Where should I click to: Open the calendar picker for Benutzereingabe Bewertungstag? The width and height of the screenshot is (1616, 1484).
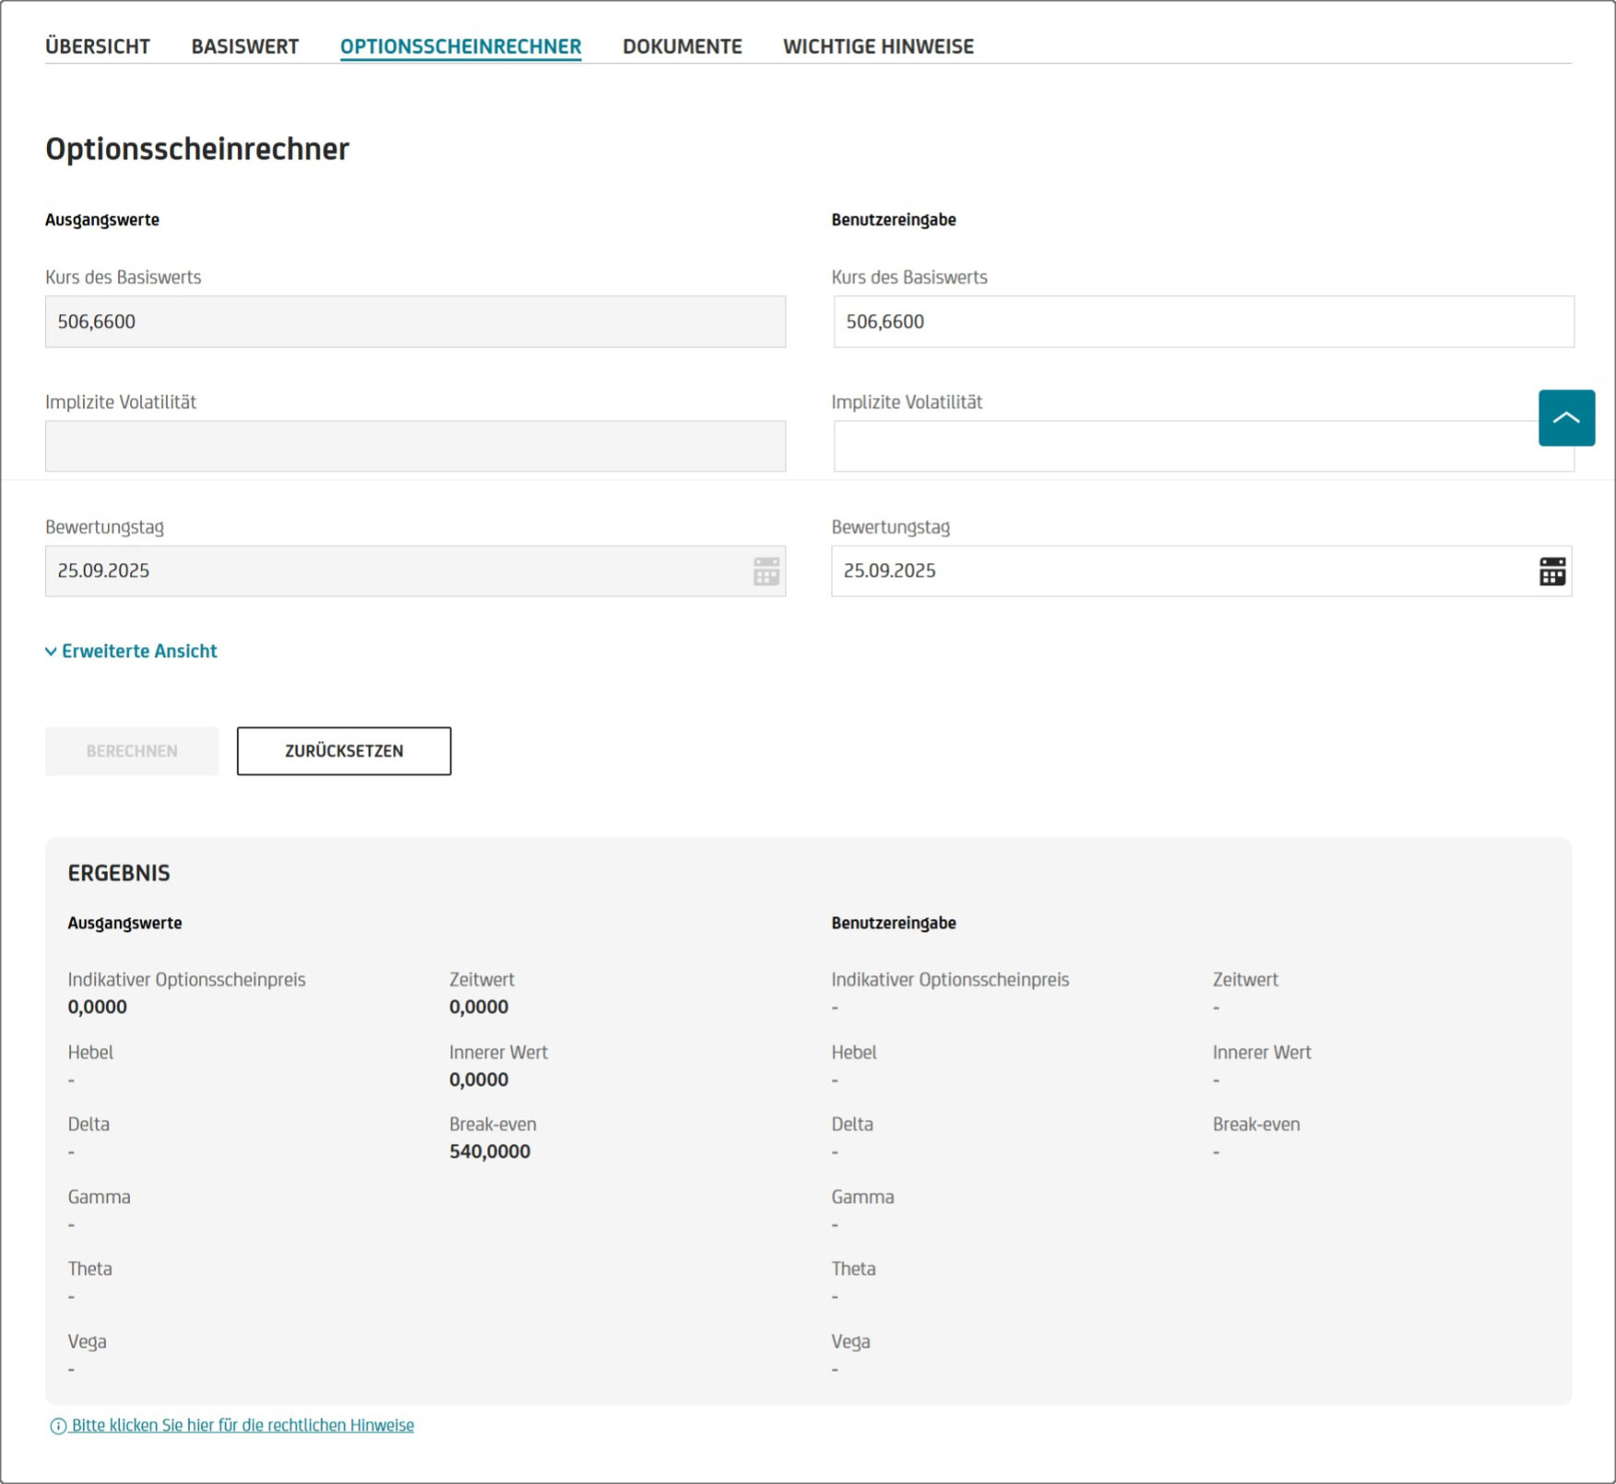click(x=1552, y=571)
